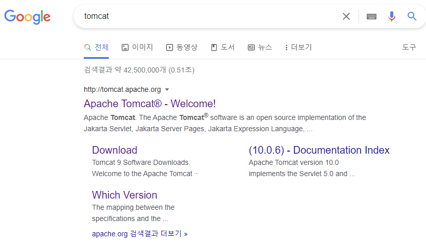The width and height of the screenshot is (426, 244).
Task: Click the snippet 'The mapping between the'
Action: point(133,207)
